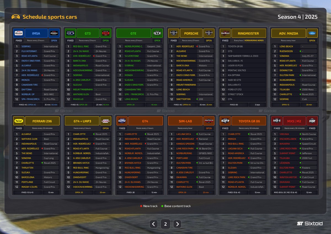Screen dimensions: 331x234
Task: Click the IMSA fixed series logo
Action: pos(19,33)
